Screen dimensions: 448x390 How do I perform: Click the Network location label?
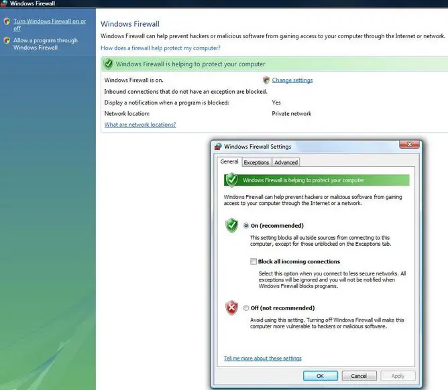click(x=127, y=114)
